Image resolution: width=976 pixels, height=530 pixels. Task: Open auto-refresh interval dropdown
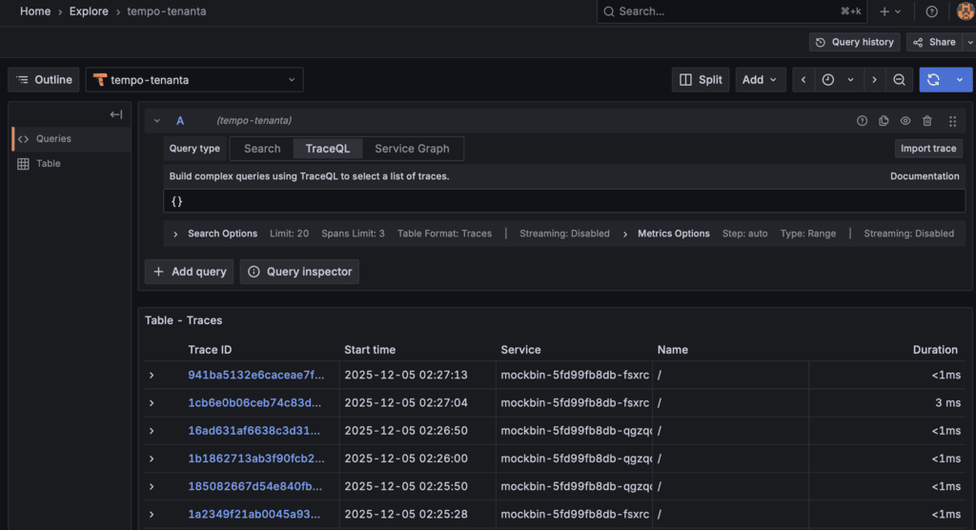coord(960,80)
